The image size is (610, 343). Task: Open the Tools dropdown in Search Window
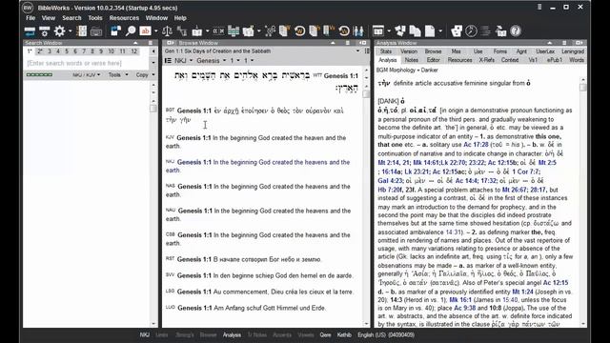tap(118, 74)
